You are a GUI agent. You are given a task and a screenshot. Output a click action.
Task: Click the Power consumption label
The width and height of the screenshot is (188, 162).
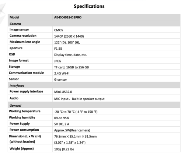(x=24, y=130)
